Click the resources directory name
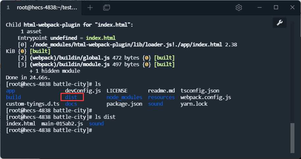 tap(161, 97)
